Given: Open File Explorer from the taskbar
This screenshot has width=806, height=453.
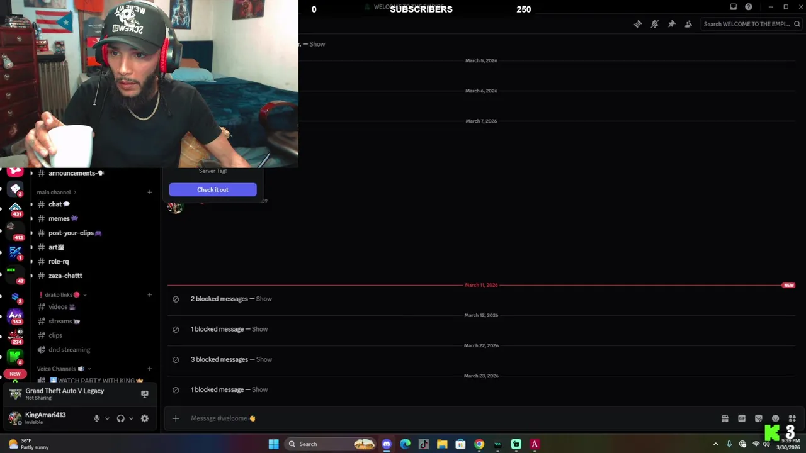Looking at the screenshot, I should pyautogui.click(x=442, y=444).
